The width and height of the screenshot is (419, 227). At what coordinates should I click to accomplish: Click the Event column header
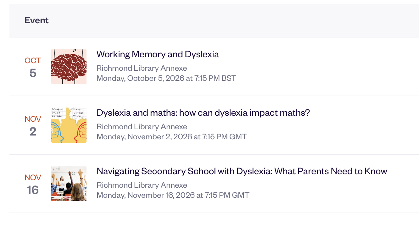click(36, 20)
